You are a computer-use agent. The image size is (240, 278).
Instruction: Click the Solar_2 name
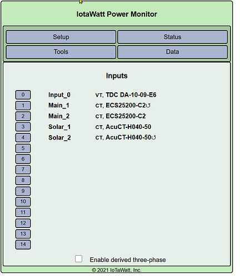pos(59,138)
